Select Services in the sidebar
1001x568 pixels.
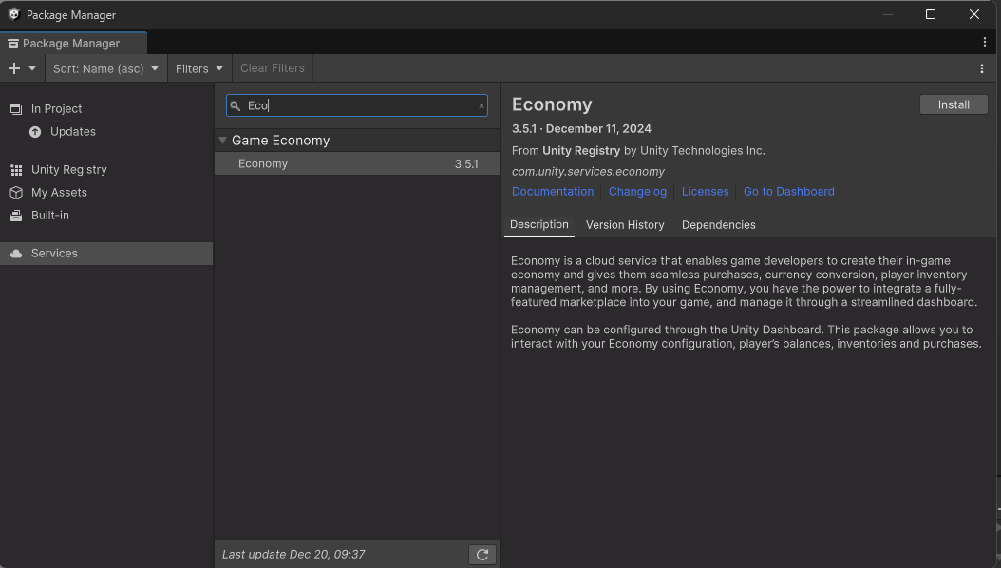[x=106, y=254]
